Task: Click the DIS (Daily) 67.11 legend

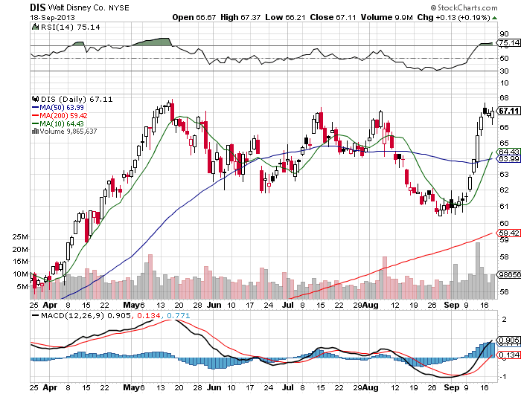Action: point(77,100)
